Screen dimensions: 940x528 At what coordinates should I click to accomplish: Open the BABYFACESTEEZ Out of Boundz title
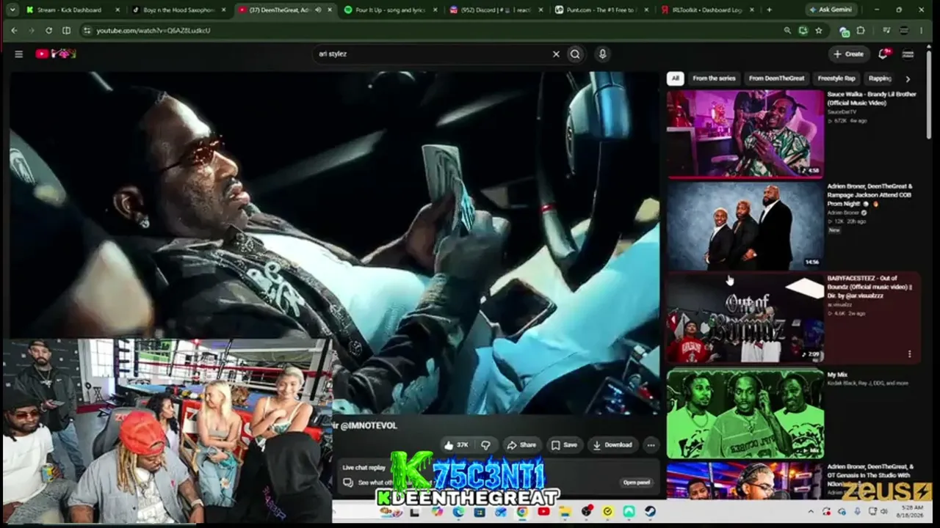tap(870, 287)
